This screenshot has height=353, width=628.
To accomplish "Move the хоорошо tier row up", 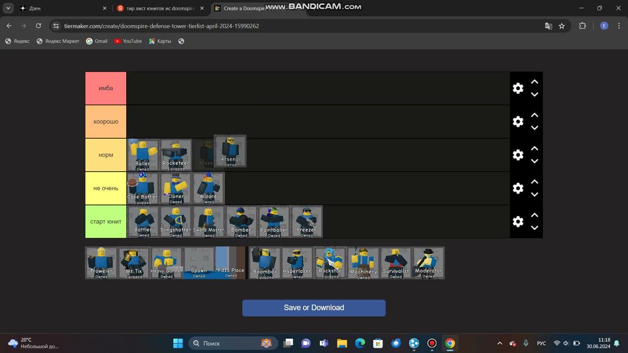I will (535, 115).
